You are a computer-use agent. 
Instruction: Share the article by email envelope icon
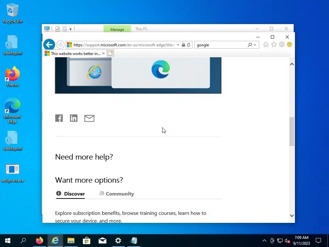(89, 118)
